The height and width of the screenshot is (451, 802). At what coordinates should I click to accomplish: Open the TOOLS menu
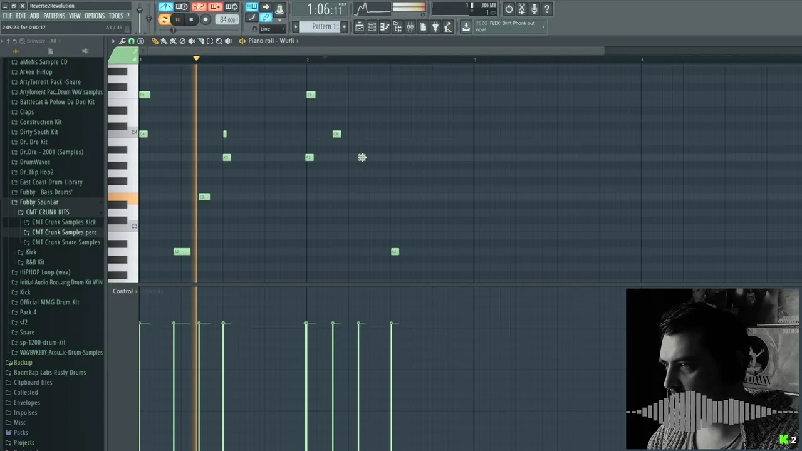[116, 16]
